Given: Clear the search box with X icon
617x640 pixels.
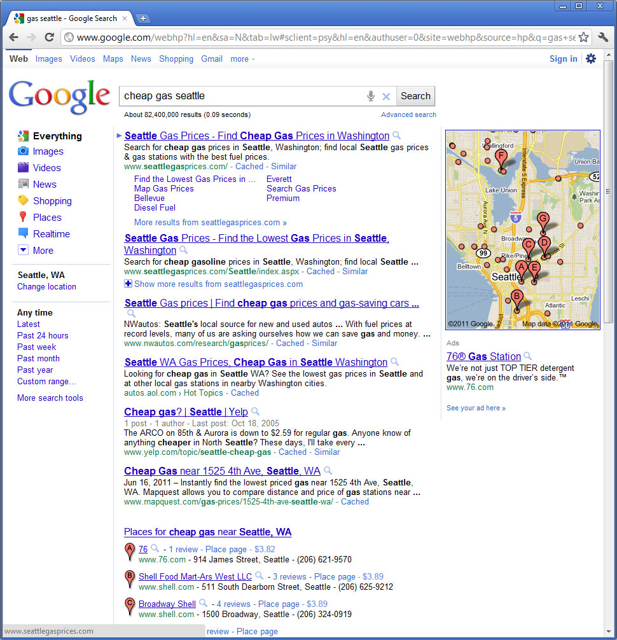Looking at the screenshot, I should click(386, 96).
